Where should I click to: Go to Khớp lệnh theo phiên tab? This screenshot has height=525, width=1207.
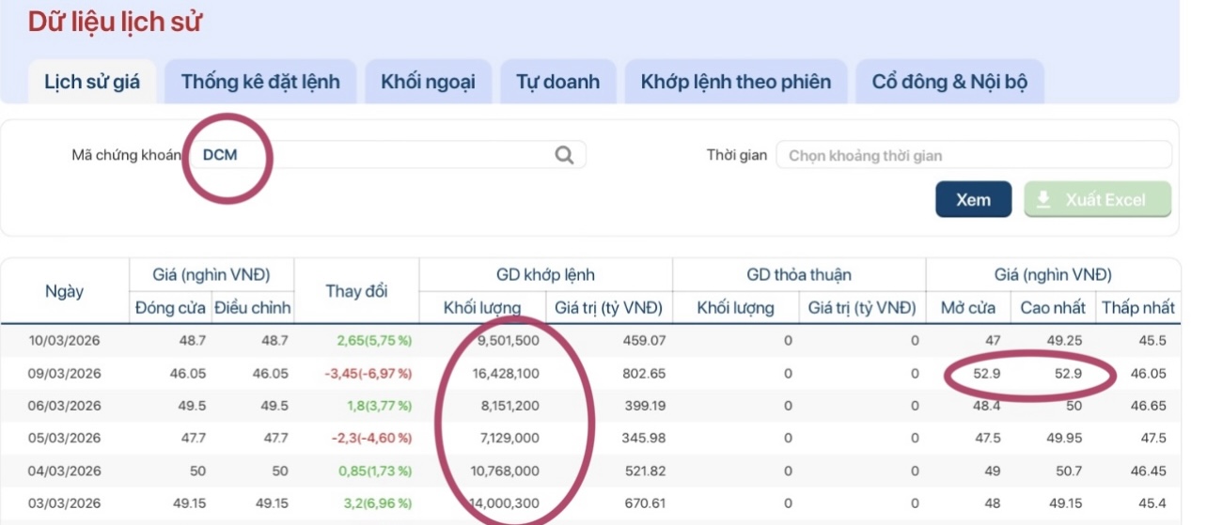tap(735, 82)
